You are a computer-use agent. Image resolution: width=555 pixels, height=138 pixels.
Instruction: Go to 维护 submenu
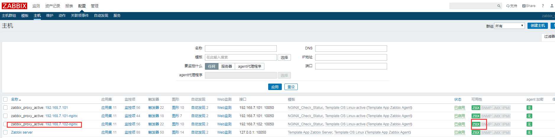pyautogui.click(x=50, y=16)
